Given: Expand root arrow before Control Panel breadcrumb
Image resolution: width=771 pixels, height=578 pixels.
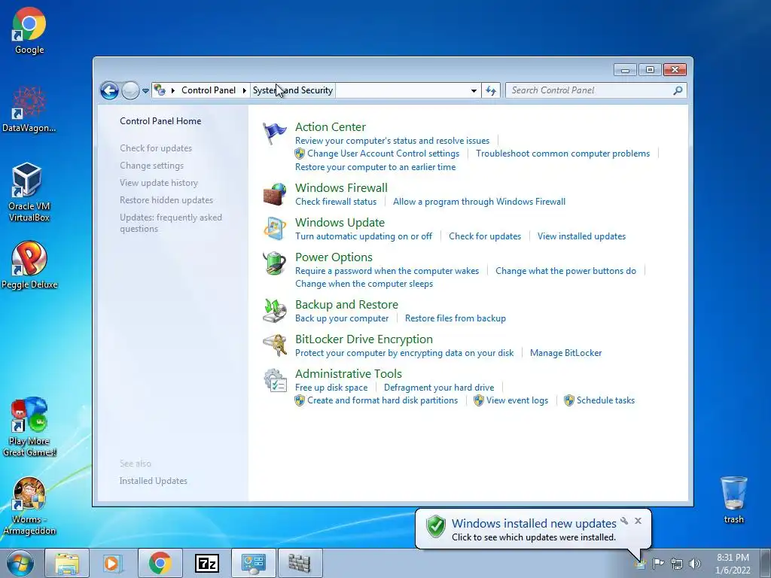Looking at the screenshot, I should (x=172, y=90).
